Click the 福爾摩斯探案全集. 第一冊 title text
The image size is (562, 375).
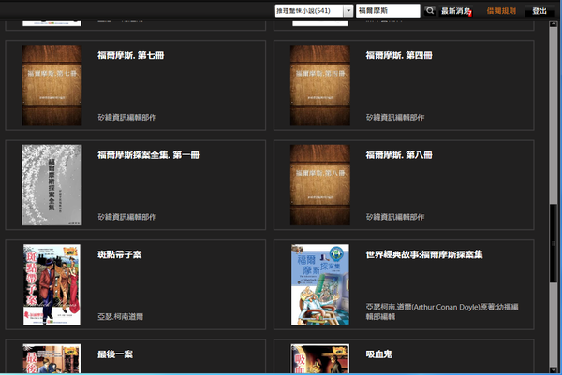pos(148,155)
